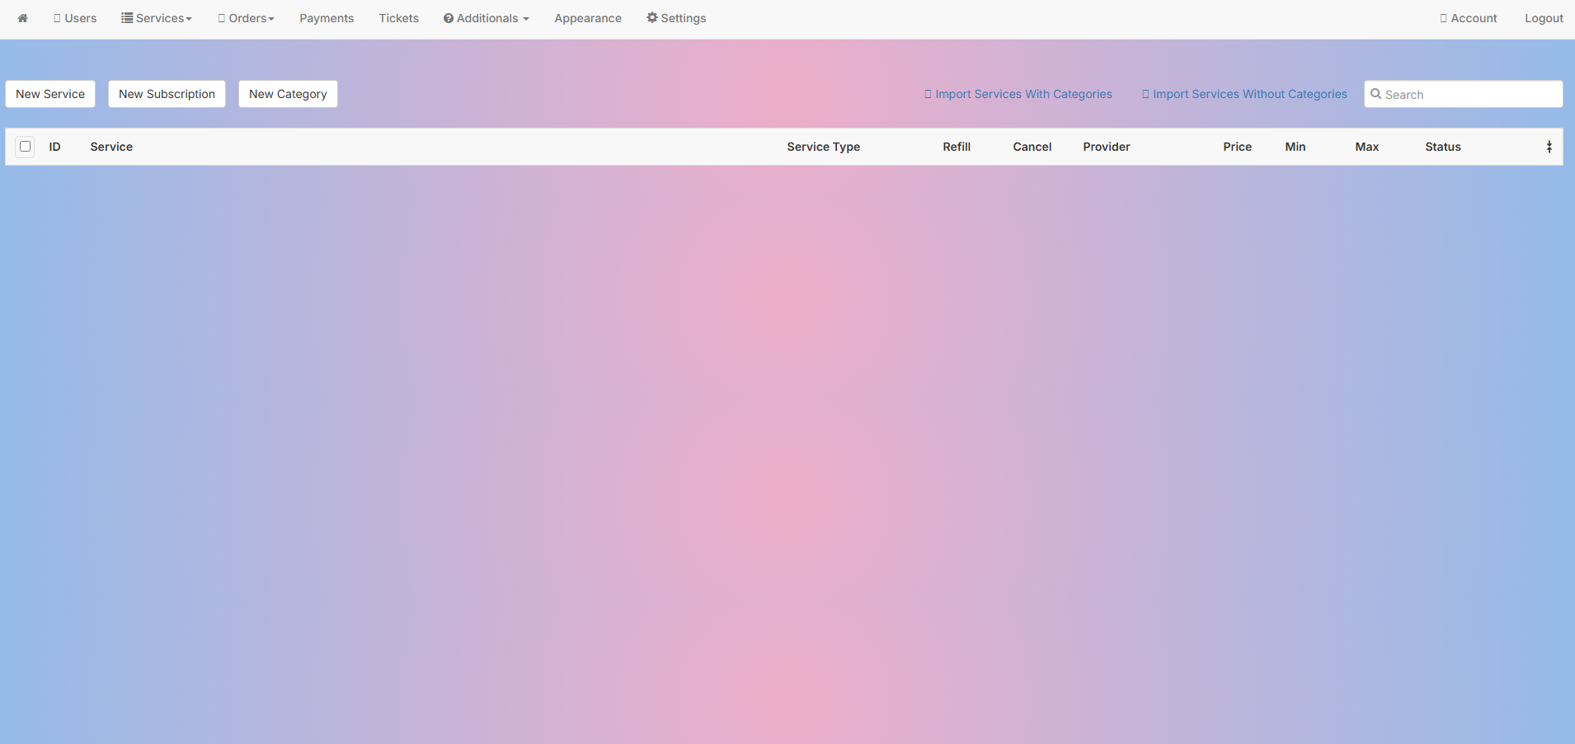Open the Tickets page

tap(398, 18)
